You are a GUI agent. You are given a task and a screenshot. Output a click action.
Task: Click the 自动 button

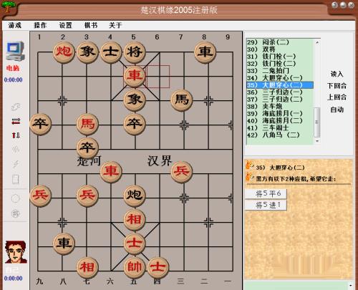coord(337,110)
